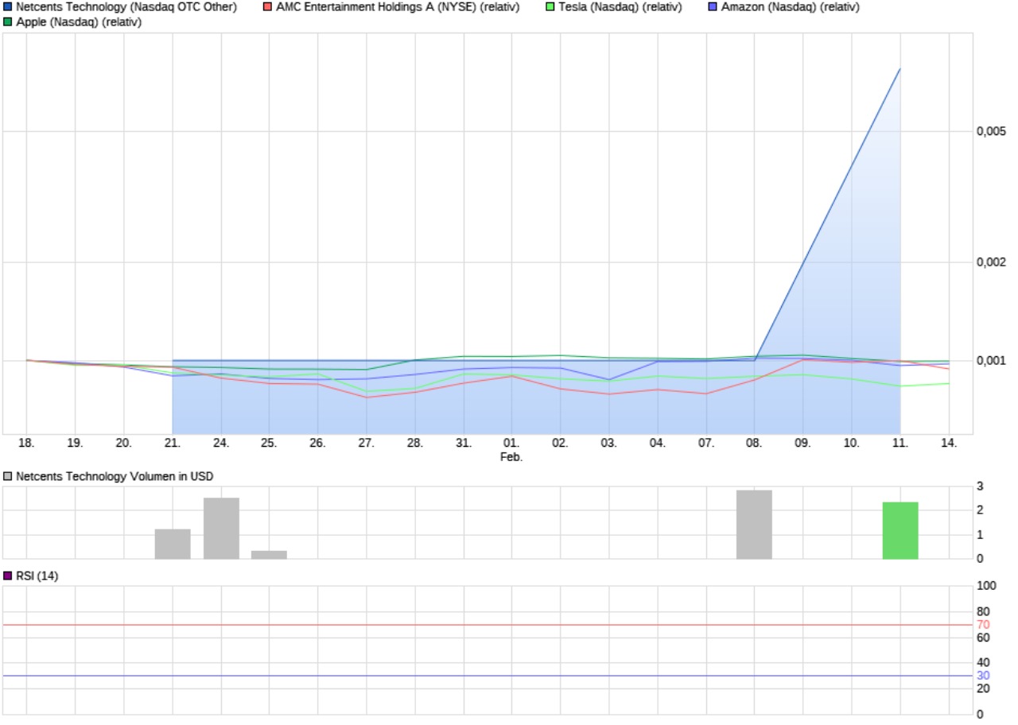The width and height of the screenshot is (1018, 725).
Task: Select the AMC Entertainment Holdings legend label
Action: tap(398, 7)
